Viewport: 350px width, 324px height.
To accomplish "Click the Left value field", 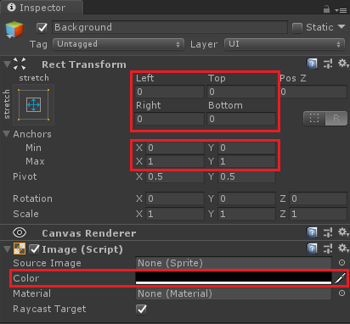I will (170, 92).
